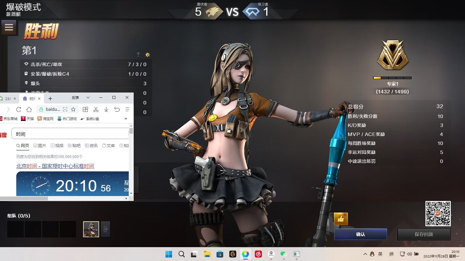Image resolution: width=465 pixels, height=261 pixels.
Task: Show hidden system tray icons
Action: [x=365, y=254]
